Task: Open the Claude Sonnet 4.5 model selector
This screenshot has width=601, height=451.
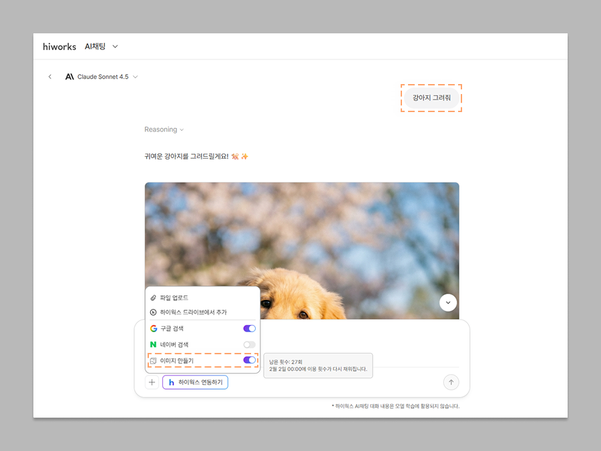Action: pos(102,77)
